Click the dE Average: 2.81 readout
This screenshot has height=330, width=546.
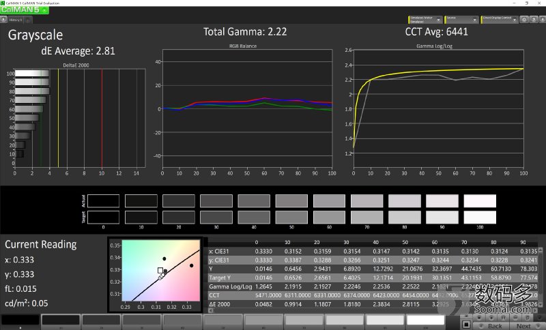pos(78,50)
